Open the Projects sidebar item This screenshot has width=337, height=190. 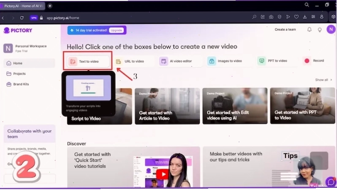coord(16,74)
